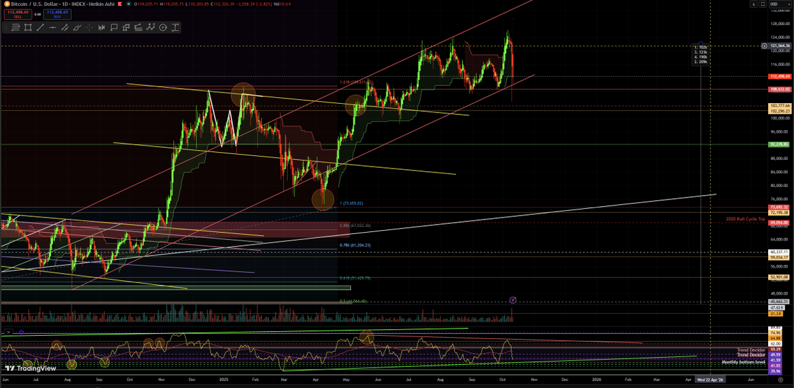Click the 108,632.02 red price level label

click(x=779, y=88)
